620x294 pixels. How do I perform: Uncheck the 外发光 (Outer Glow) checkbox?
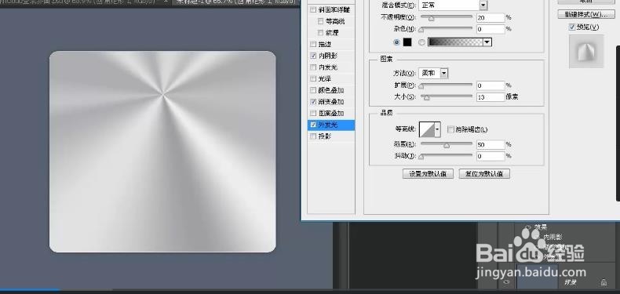pyautogui.click(x=313, y=125)
